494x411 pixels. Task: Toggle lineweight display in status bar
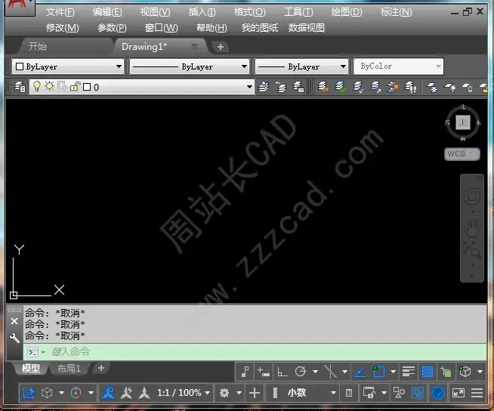[409, 372]
